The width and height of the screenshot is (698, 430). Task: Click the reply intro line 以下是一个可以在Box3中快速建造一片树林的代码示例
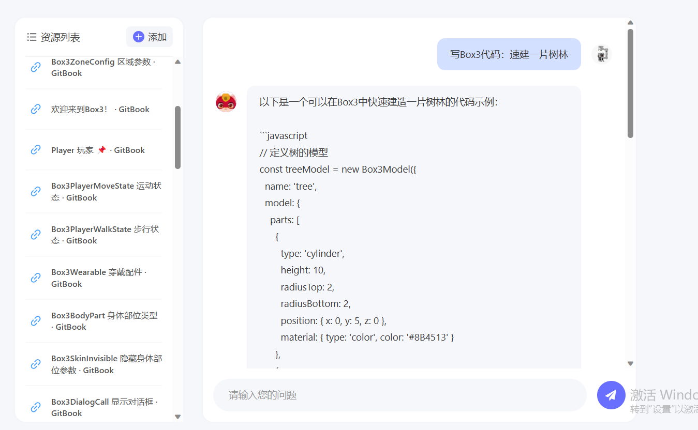379,102
